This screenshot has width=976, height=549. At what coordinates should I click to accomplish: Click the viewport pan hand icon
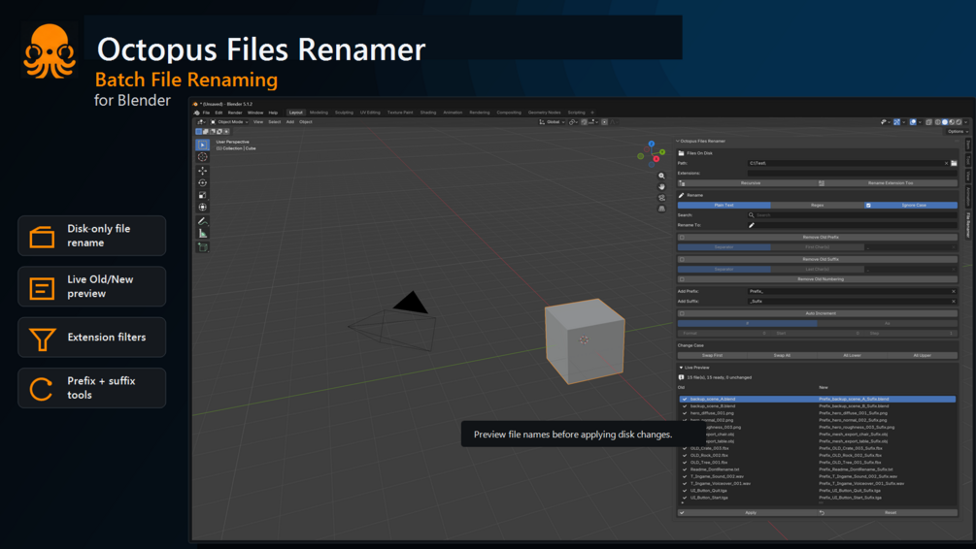[661, 186]
